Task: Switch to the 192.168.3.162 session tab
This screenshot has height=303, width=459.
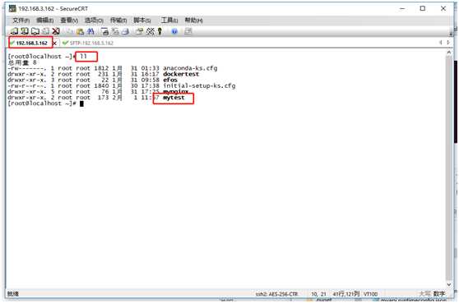Action: click(x=31, y=44)
